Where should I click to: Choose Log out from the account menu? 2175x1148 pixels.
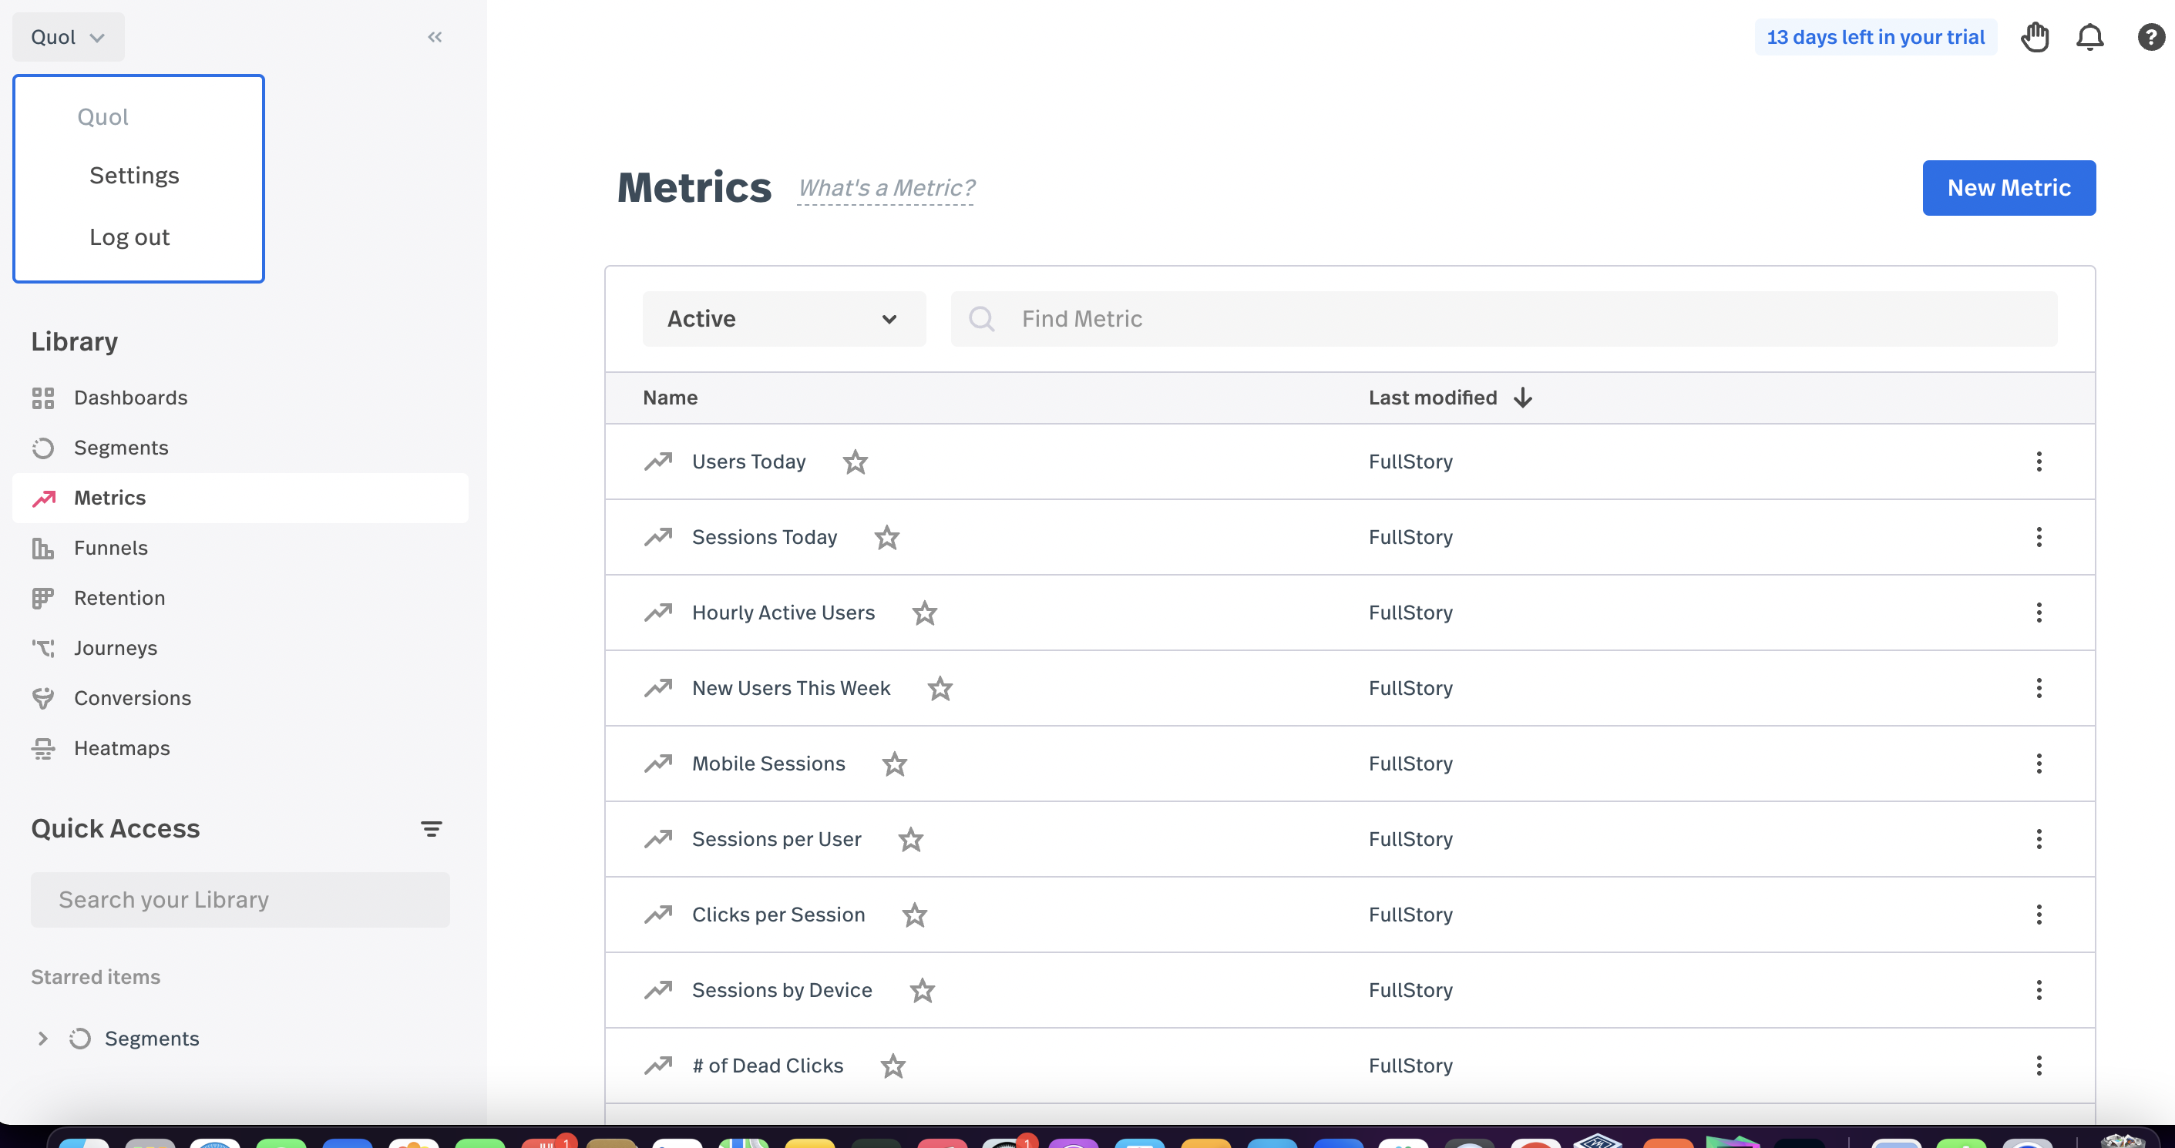(129, 237)
